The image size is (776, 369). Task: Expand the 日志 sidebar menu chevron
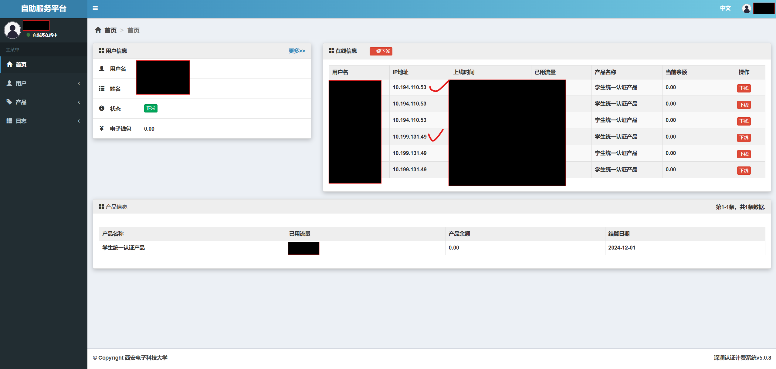click(x=79, y=121)
